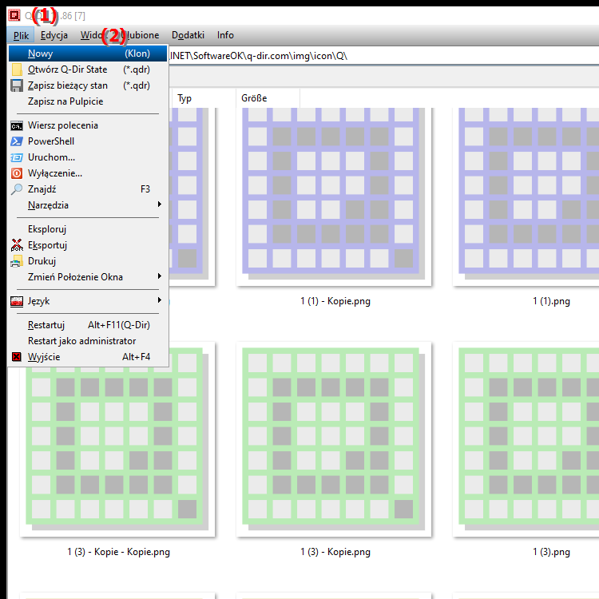Click the magnifier icon next to Znajdź
Screen dimensions: 599x599
click(17, 189)
